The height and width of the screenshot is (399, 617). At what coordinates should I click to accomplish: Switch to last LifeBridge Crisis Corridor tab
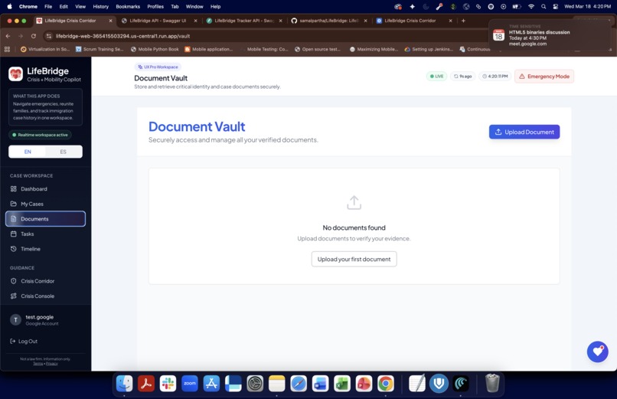point(410,21)
